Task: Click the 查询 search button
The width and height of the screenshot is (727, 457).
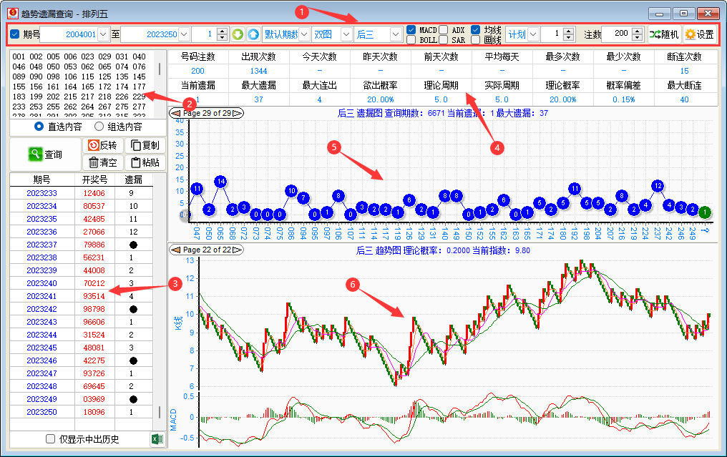Action: pyautogui.click(x=45, y=154)
